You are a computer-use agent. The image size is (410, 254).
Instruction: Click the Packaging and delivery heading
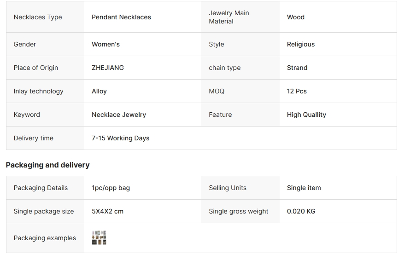(47, 165)
